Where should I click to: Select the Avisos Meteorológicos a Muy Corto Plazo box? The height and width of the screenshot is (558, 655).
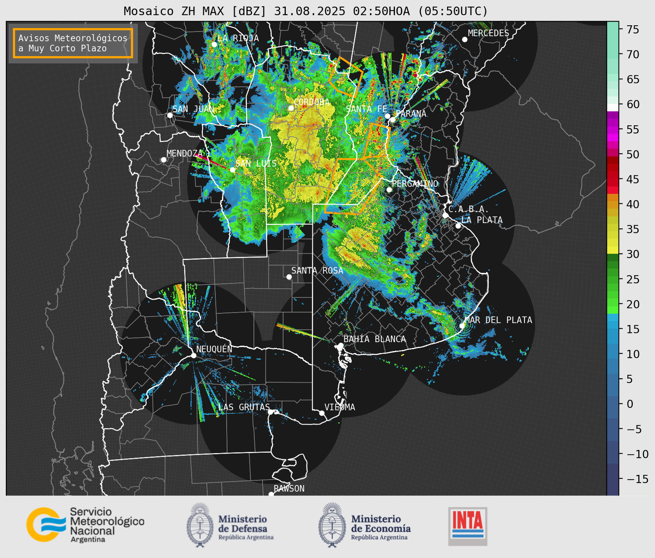tap(73, 43)
